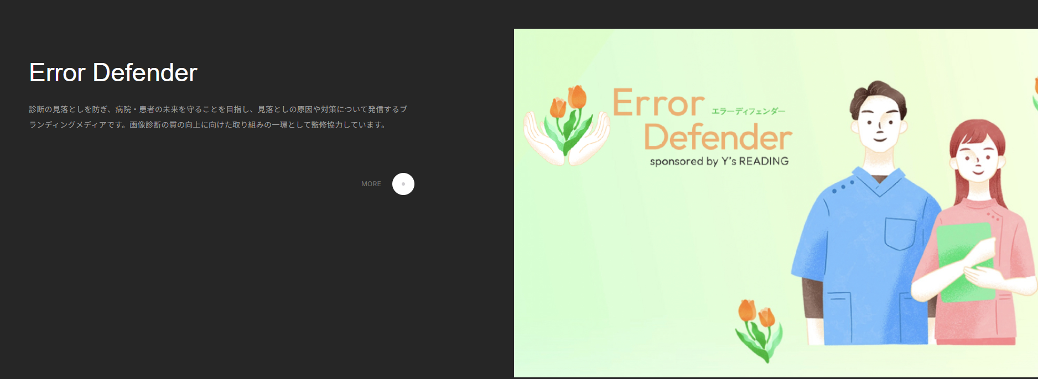Click the white Error Defender heading

pyautogui.click(x=113, y=73)
